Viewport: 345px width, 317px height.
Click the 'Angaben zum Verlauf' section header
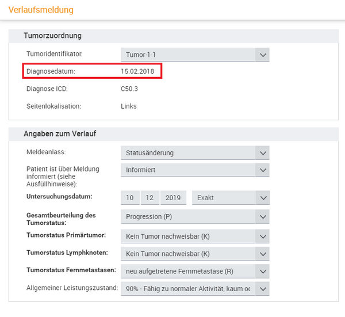[x=60, y=134]
